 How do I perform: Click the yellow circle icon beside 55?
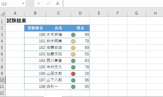(x=73, y=54)
